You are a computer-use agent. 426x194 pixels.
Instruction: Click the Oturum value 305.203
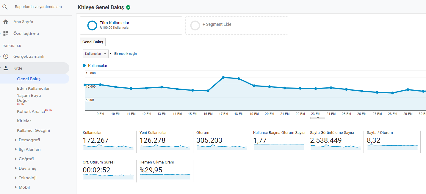point(209,140)
